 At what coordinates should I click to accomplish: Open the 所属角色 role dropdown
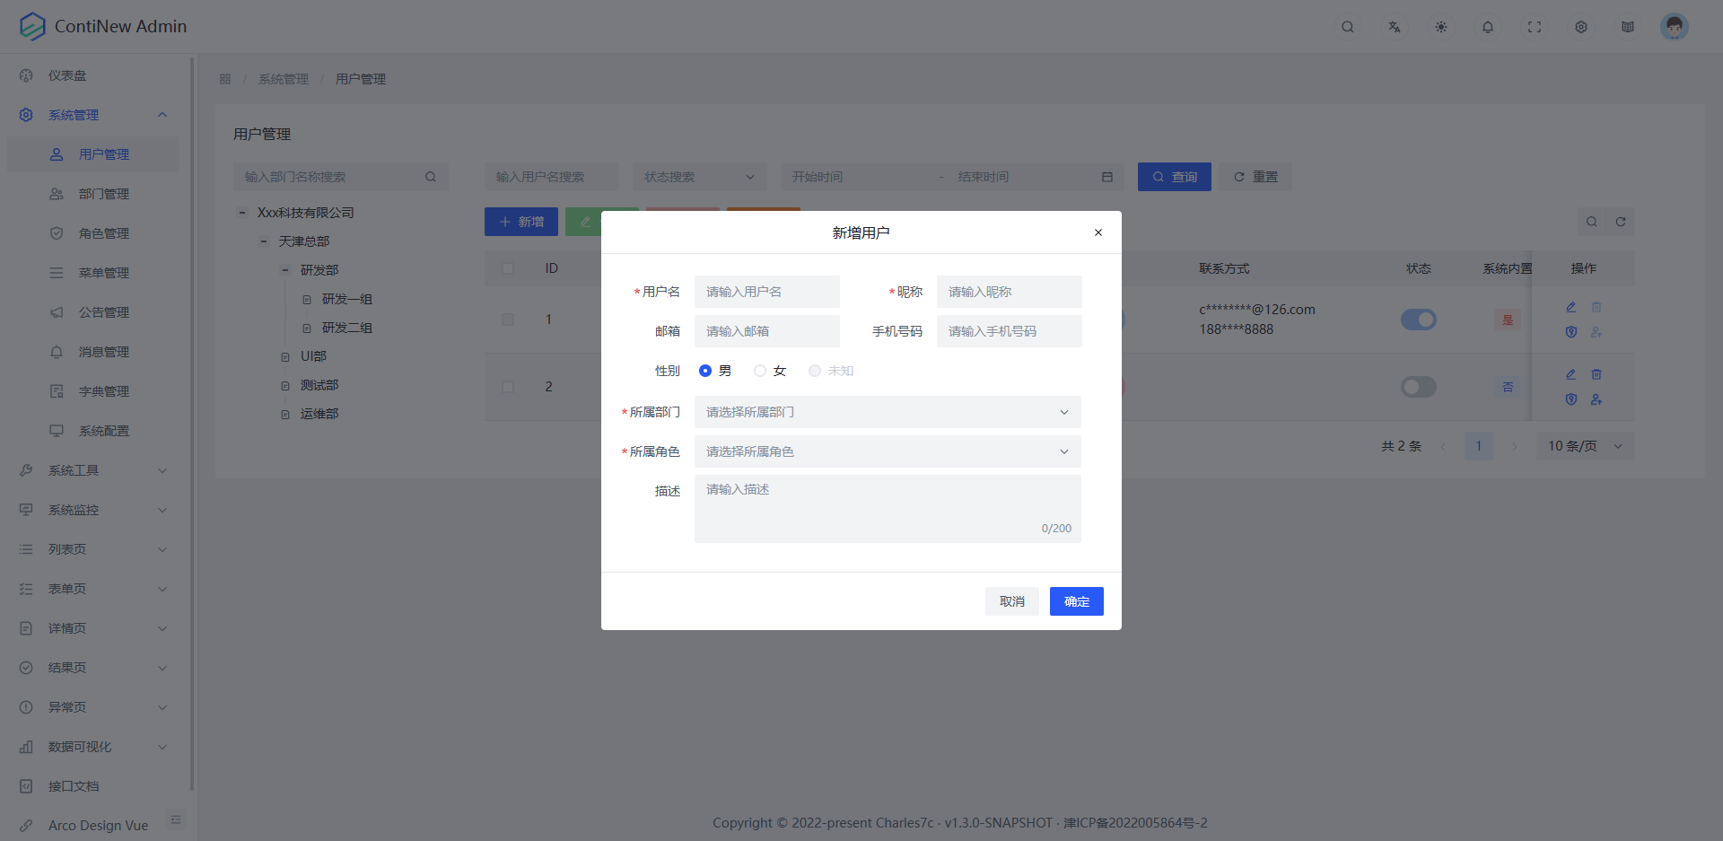point(887,451)
